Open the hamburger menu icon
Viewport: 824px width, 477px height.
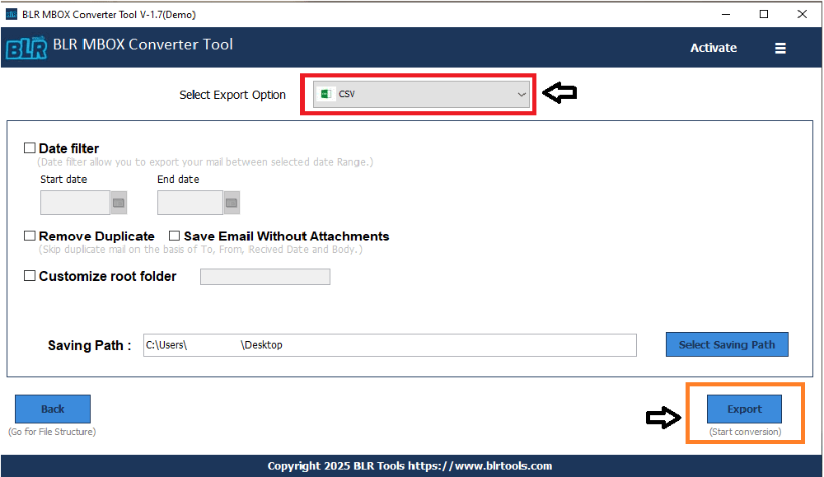pos(780,48)
